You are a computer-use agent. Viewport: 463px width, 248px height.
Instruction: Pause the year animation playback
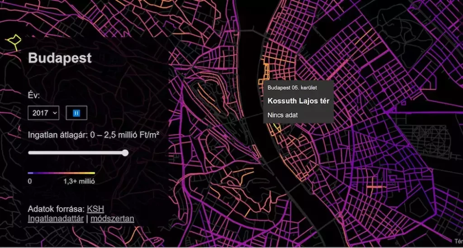click(76, 113)
